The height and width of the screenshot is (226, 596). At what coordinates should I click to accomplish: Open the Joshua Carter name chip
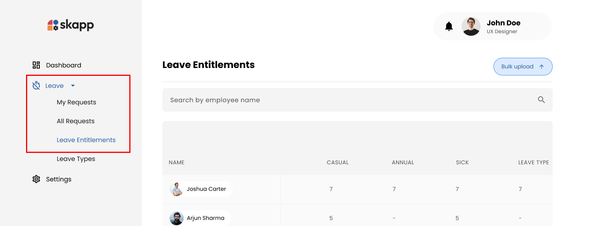(x=206, y=189)
